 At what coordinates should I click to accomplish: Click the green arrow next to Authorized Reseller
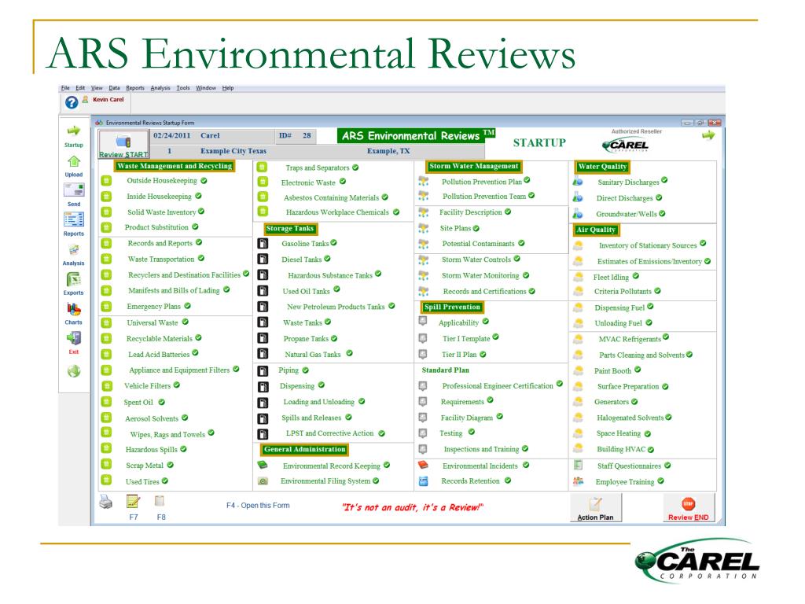(708, 135)
